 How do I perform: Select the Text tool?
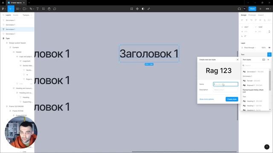38,8
